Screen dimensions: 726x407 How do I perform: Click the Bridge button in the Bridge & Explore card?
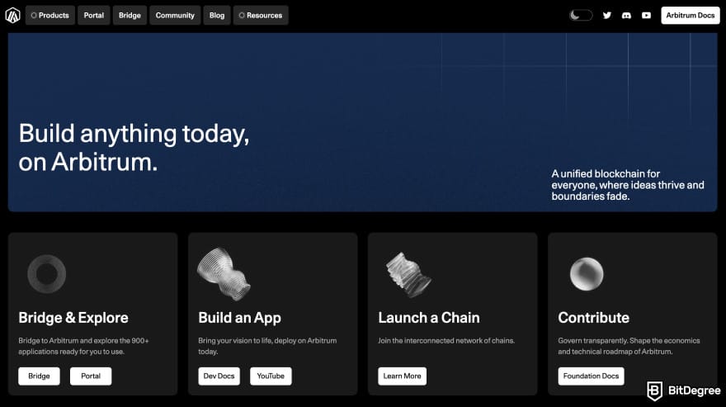(x=39, y=376)
